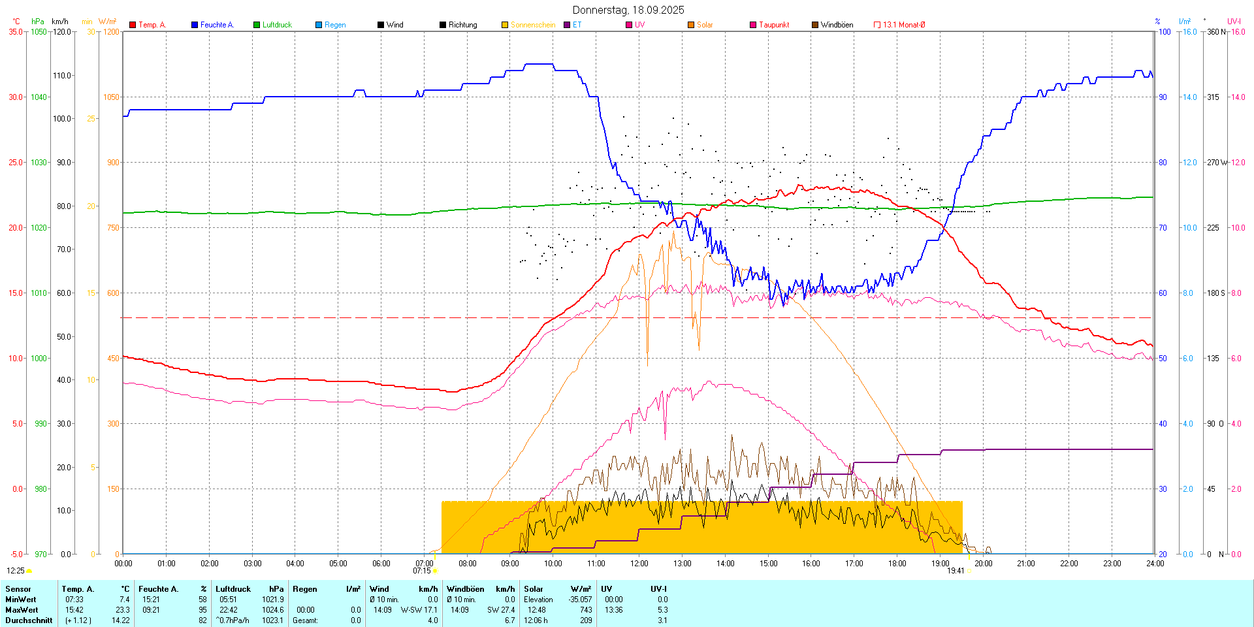Click the sun icon beside 12:25

[x=29, y=571]
